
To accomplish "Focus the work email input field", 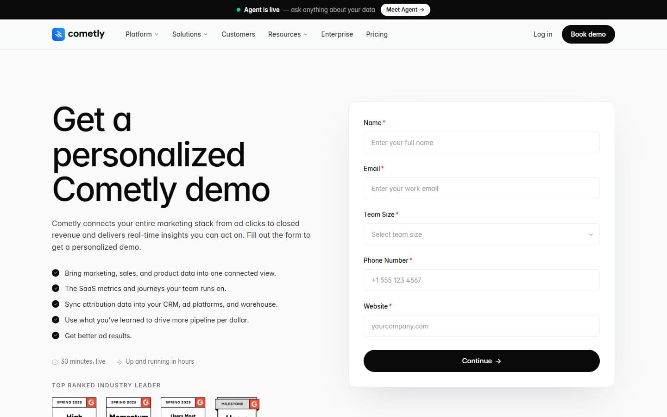I will [482, 189].
